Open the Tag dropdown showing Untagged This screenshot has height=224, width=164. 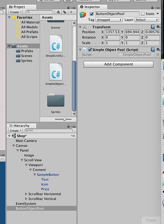(x=109, y=20)
